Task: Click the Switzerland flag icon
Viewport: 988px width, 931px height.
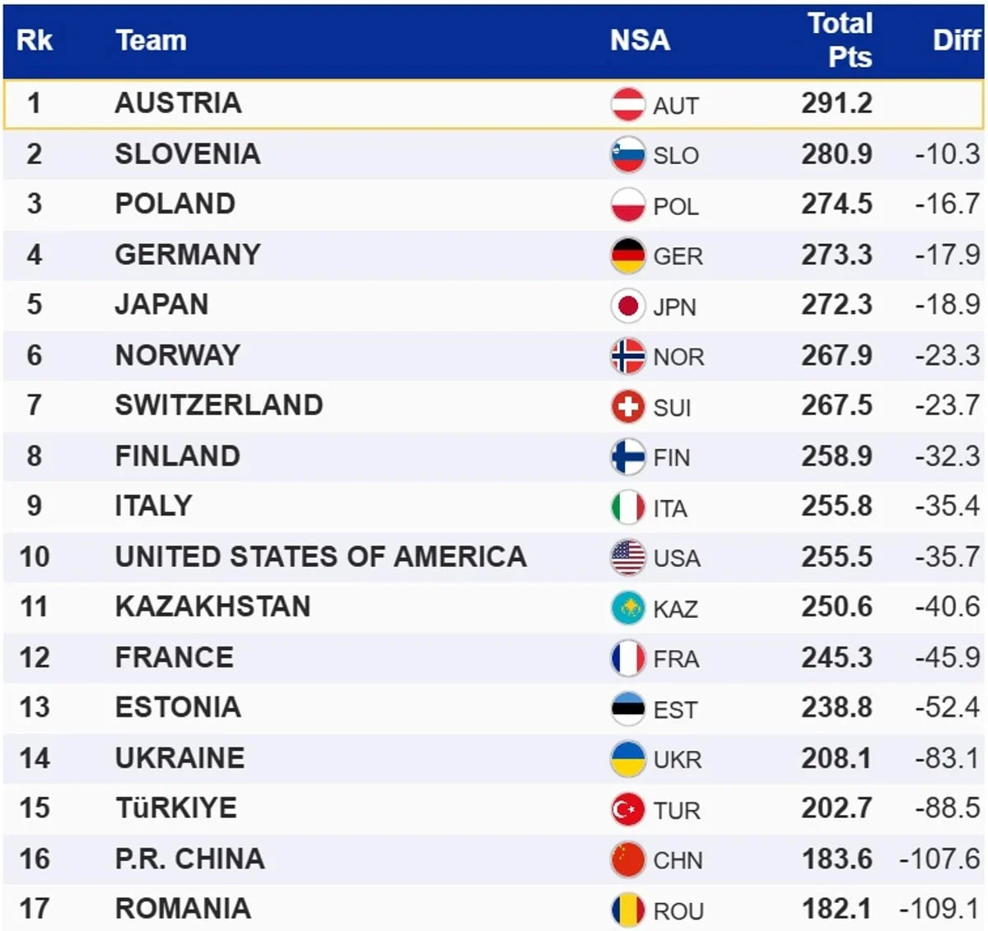Action: [x=627, y=406]
